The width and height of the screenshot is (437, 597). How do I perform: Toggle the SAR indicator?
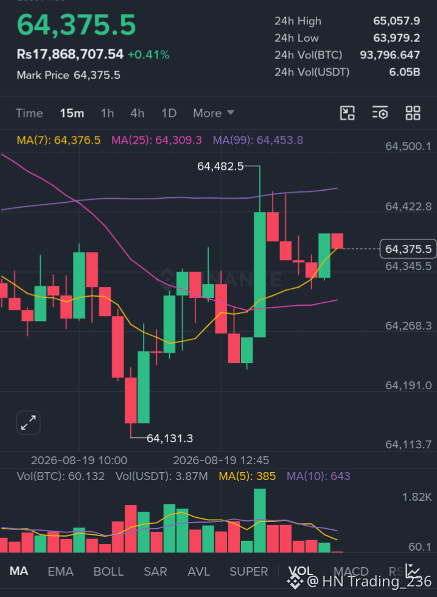tap(155, 571)
